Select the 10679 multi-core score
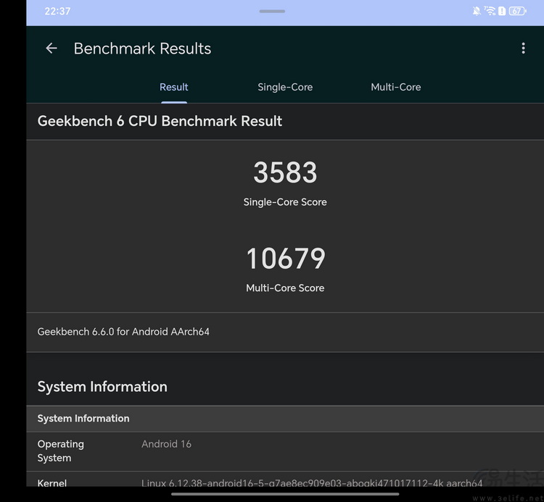 point(285,259)
